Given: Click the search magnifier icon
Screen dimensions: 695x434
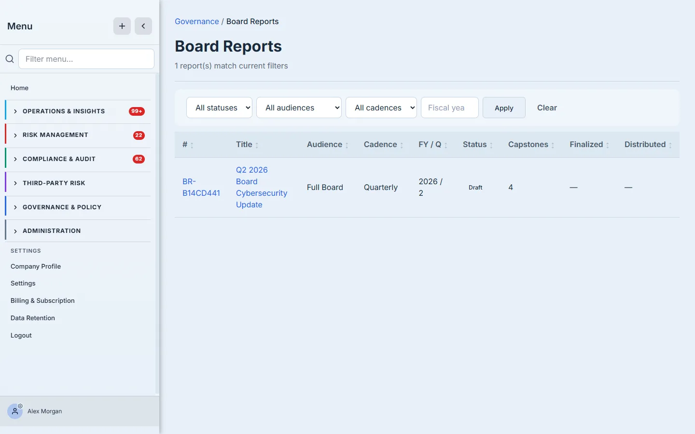Looking at the screenshot, I should [10, 59].
